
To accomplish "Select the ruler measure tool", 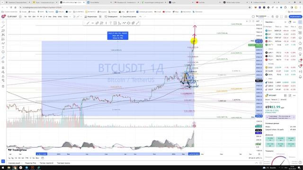I will click(3, 58).
